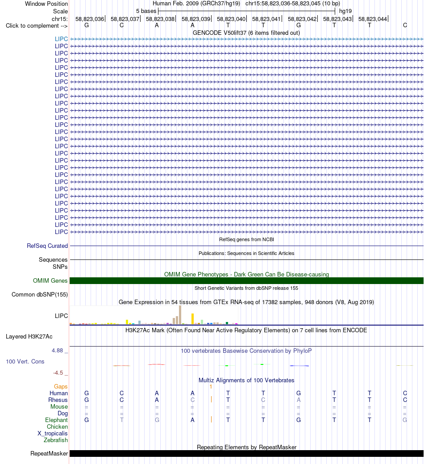Open the RepeatMasker track label
This screenshot has height=464, width=424.
tap(49, 454)
